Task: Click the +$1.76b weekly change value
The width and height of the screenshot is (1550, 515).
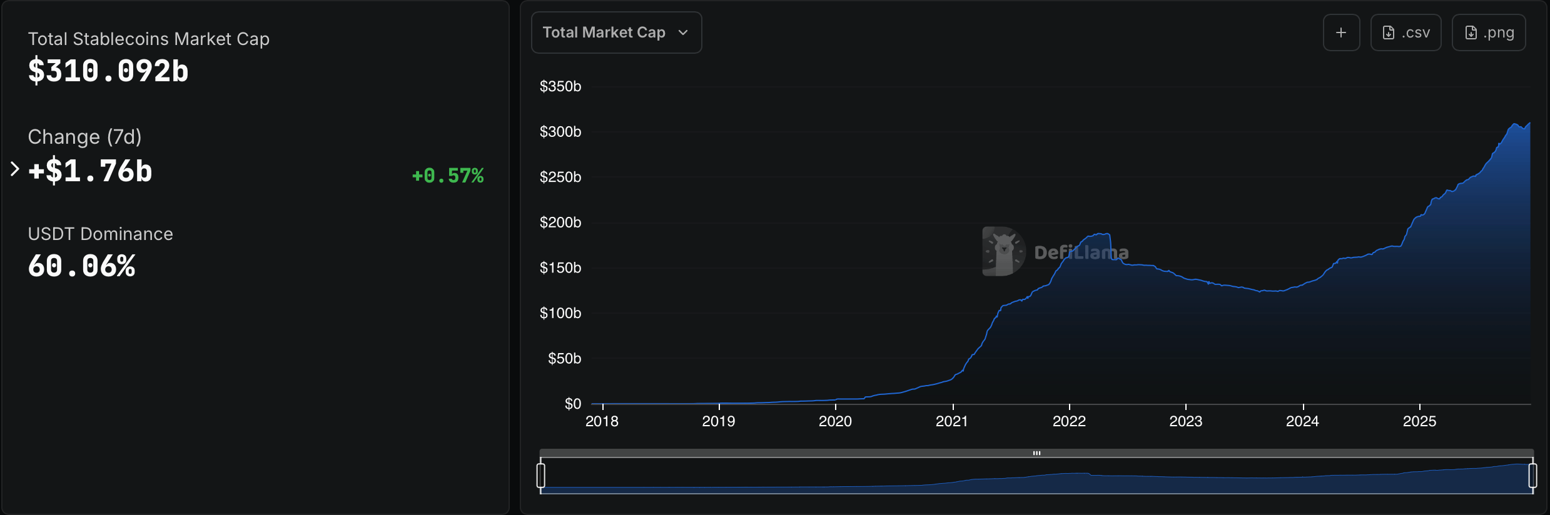Action: point(91,171)
